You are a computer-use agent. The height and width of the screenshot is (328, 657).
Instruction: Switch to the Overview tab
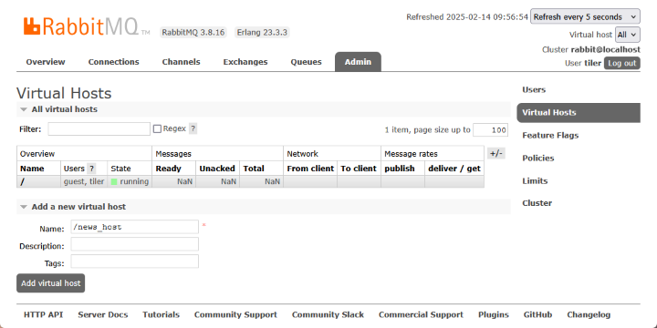click(46, 62)
